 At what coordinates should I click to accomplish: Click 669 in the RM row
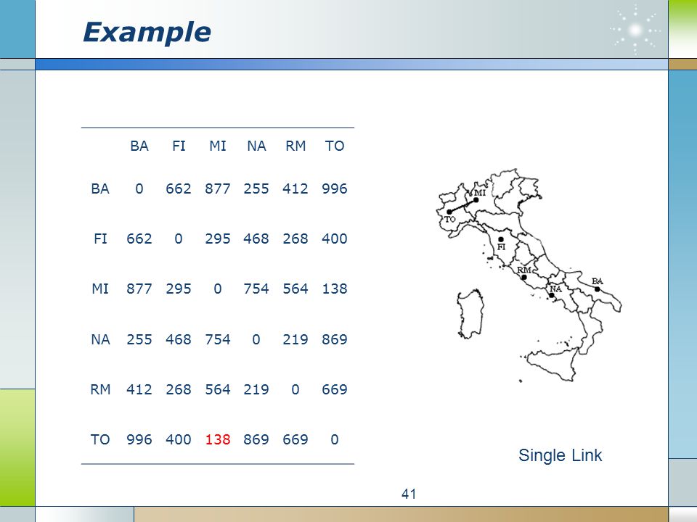pyautogui.click(x=335, y=389)
